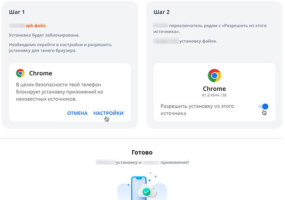Image resolution: width=285 pixels, height=200 pixels.
Task: Toggle the install-from-this-source switch
Action: pyautogui.click(x=263, y=106)
